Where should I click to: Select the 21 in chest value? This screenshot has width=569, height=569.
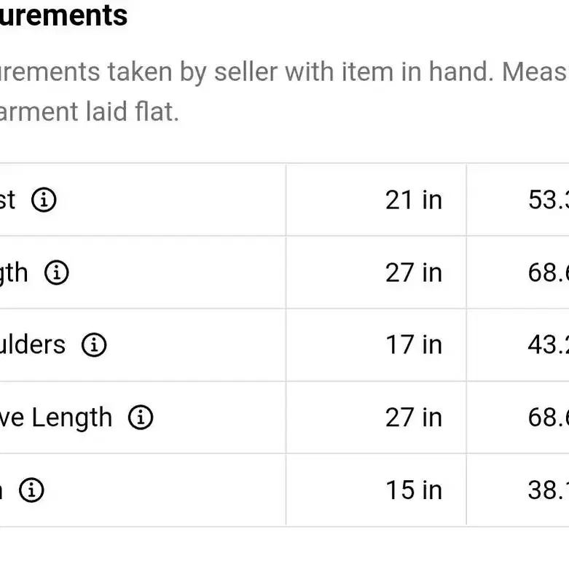[414, 200]
